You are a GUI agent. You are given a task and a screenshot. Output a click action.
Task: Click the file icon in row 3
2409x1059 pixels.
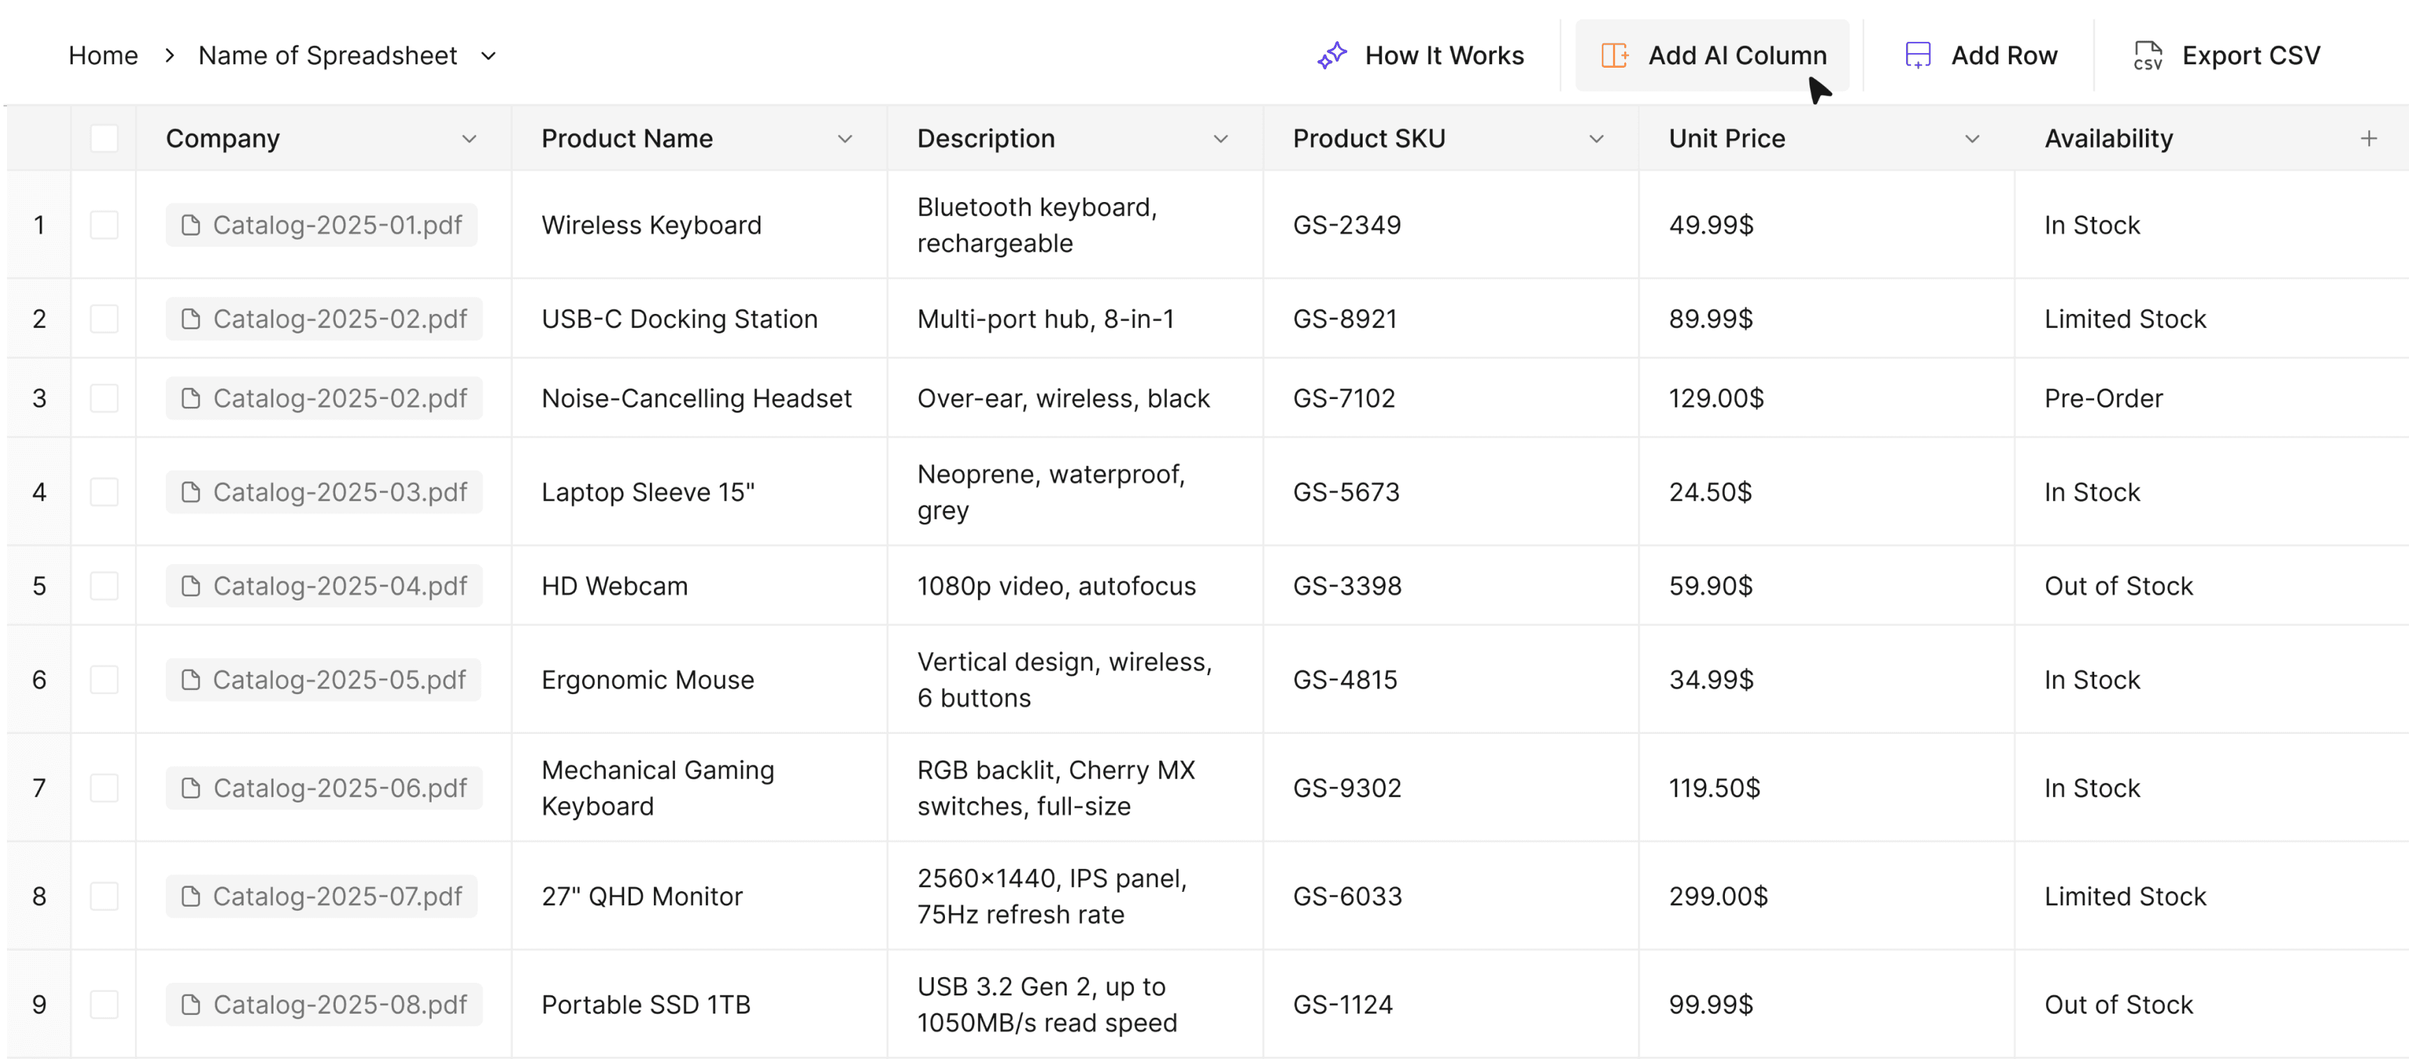[191, 398]
